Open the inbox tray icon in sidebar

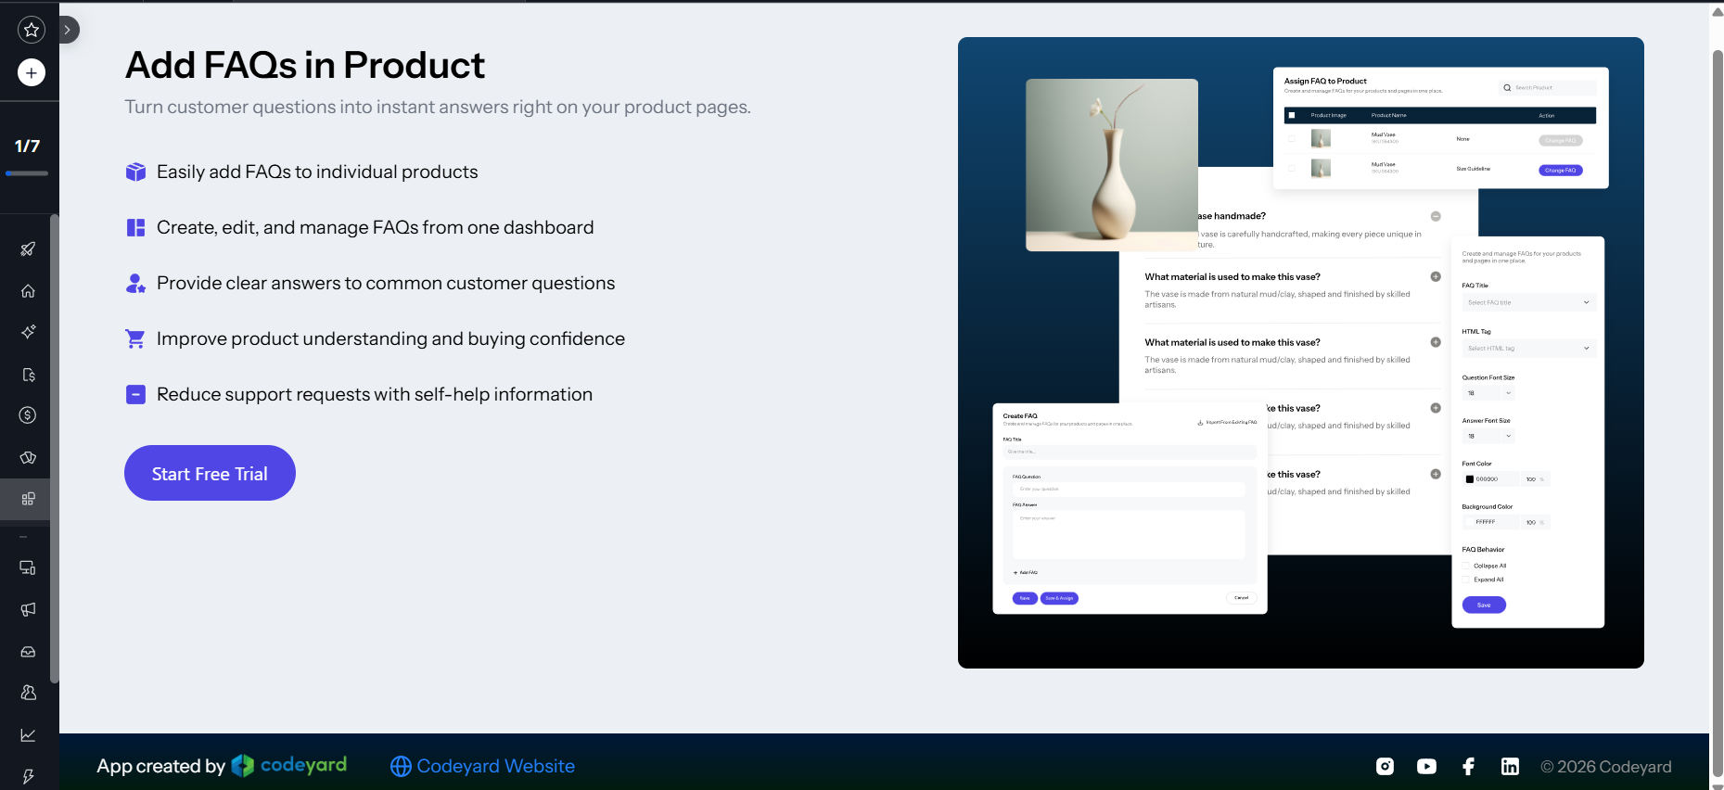point(29,652)
